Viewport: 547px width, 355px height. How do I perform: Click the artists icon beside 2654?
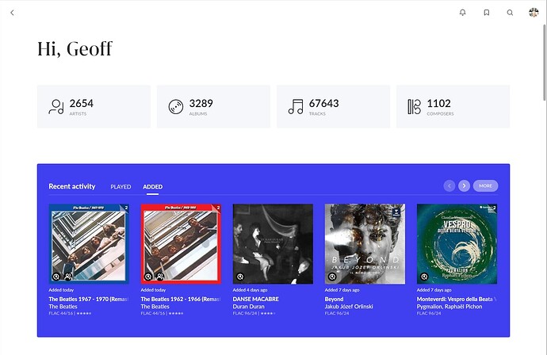(x=56, y=107)
